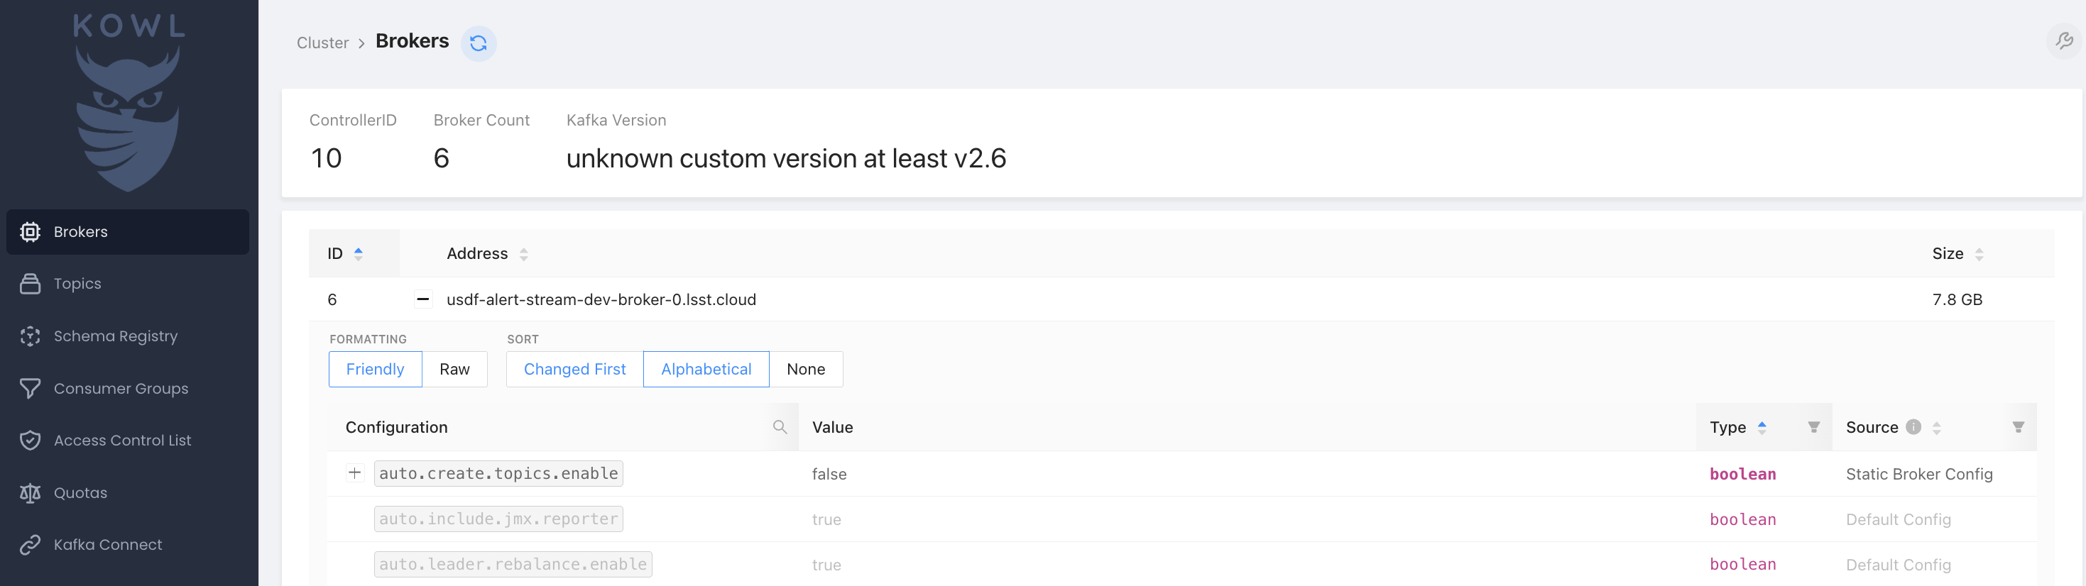The width and height of the screenshot is (2086, 586).
Task: Click the Access Control List shield icon
Action: coord(30,441)
